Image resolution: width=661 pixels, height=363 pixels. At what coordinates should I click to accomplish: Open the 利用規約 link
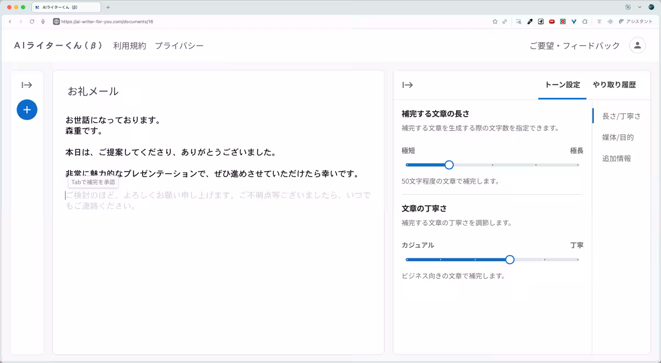point(129,46)
